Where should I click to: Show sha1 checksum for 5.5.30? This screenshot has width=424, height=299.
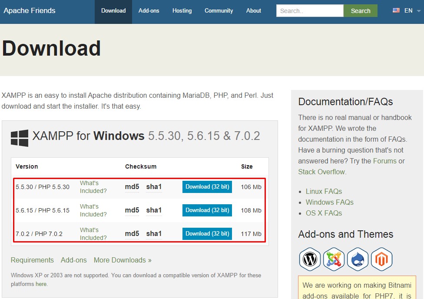click(x=154, y=187)
